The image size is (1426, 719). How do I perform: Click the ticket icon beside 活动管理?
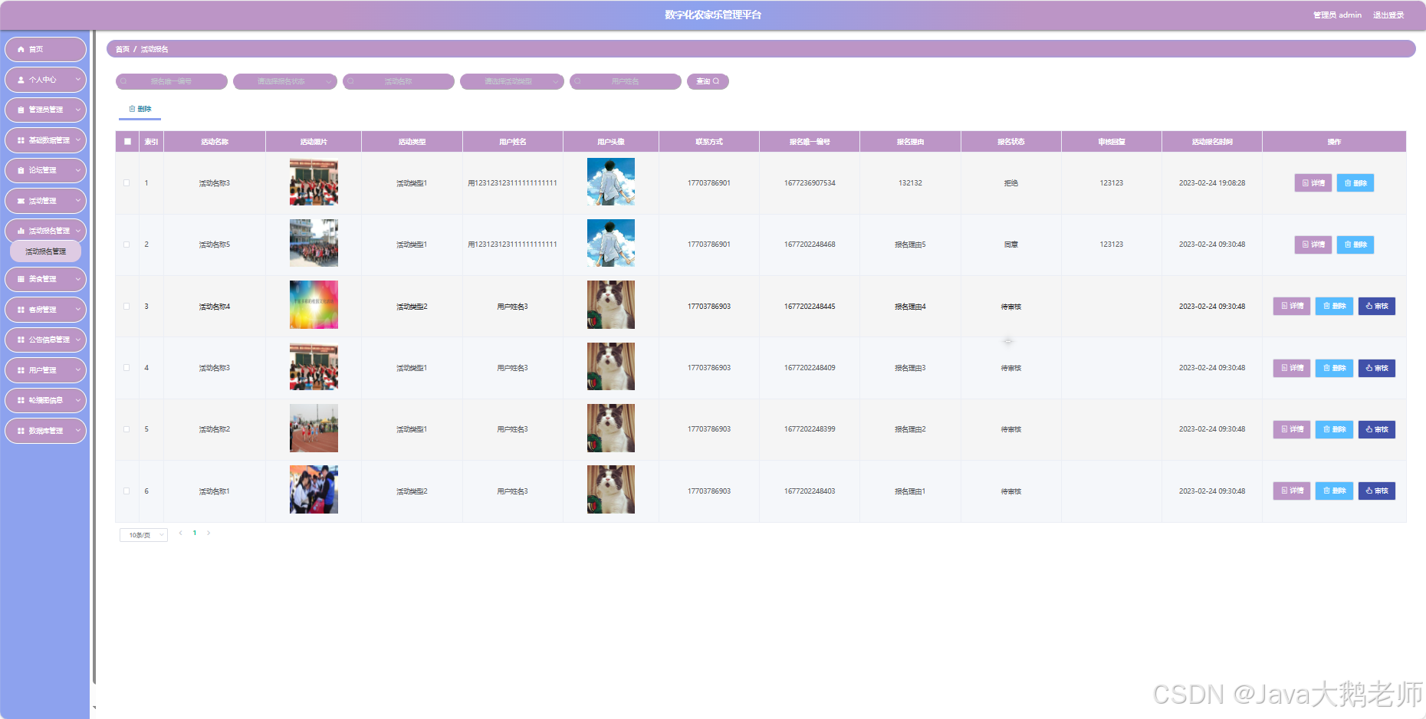(x=21, y=201)
